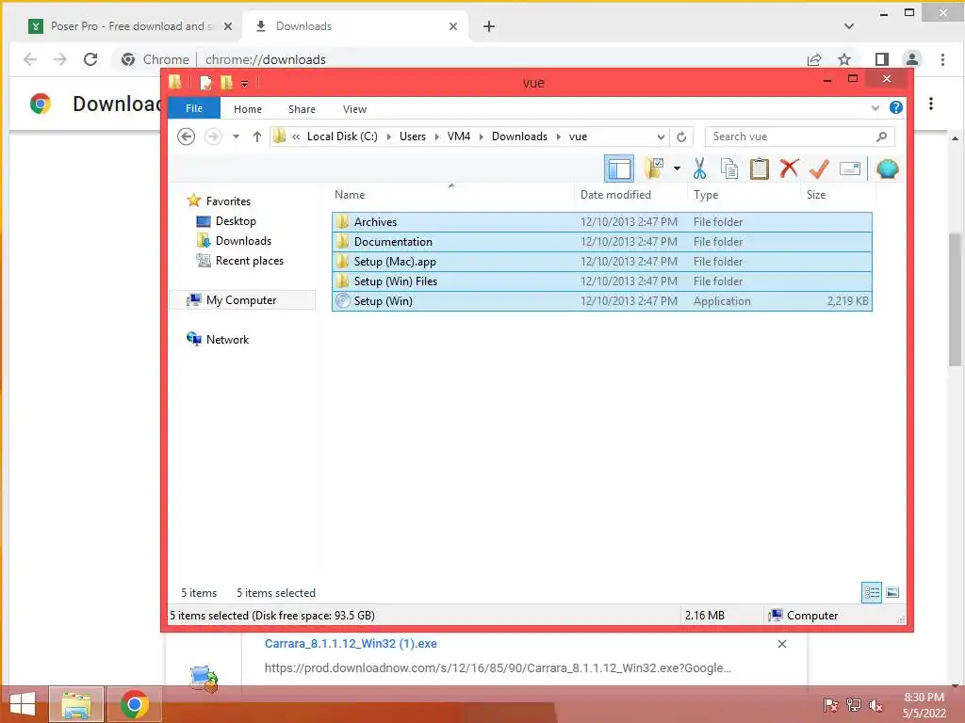Click new folder icon in title bar
Viewport: 965px width, 723px height.
226,83
